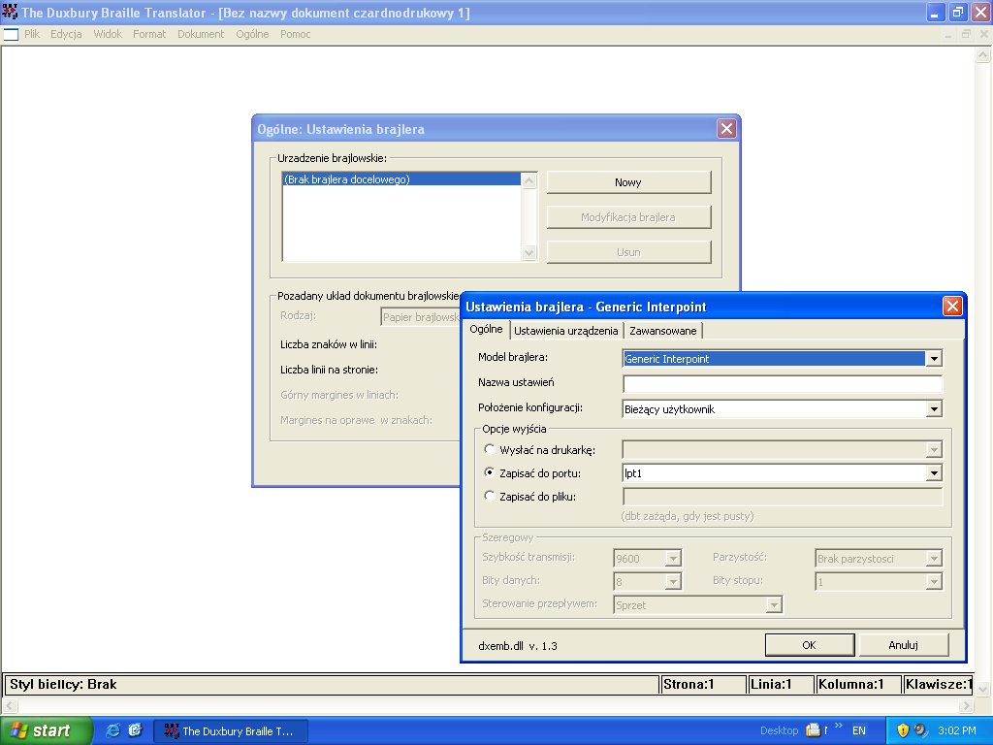Expand the Model brajlera dropdown
Screen dimensions: 993x745
point(934,359)
